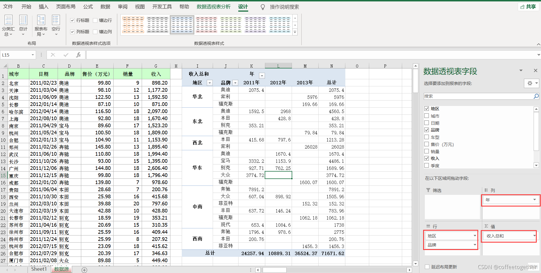Toggle the 行标题 row headers checkbox
The width and height of the screenshot is (541, 273).
72,20
